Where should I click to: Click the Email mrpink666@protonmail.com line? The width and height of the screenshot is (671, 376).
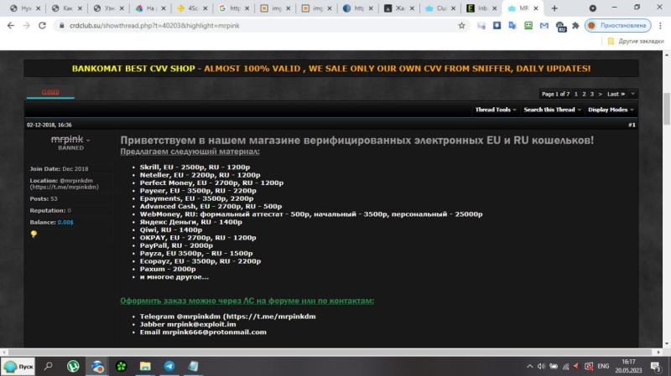pyautogui.click(x=203, y=332)
